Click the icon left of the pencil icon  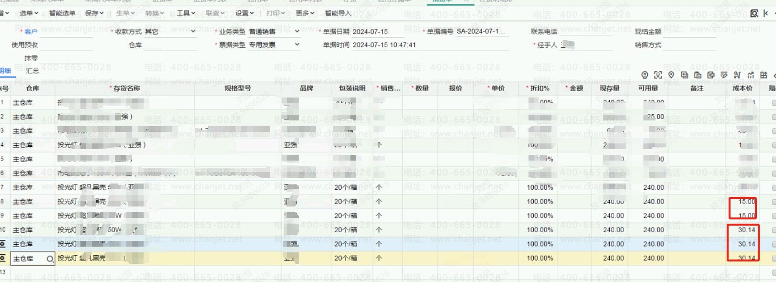[711, 75]
